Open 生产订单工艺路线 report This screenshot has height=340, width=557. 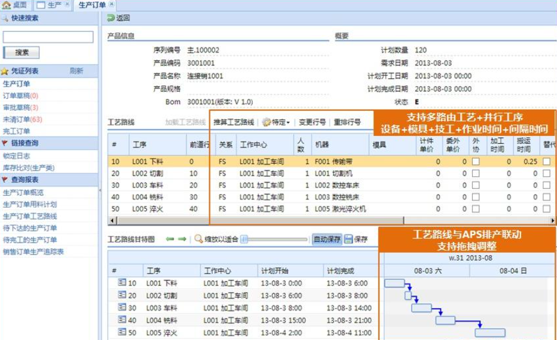(x=30, y=216)
